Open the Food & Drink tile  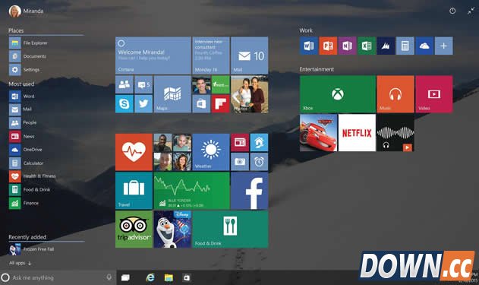pos(230,229)
